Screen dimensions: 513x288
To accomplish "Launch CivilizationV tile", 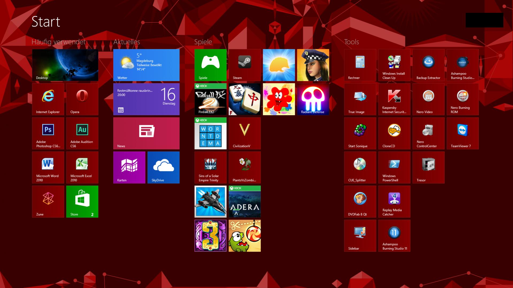I will (x=245, y=133).
